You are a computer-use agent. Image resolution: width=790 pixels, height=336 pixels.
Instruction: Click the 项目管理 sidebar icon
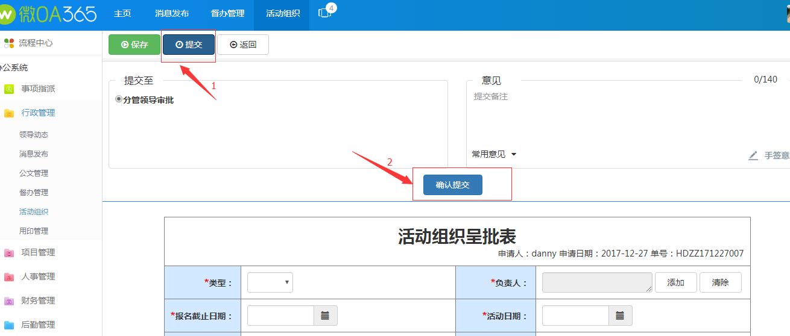9,253
